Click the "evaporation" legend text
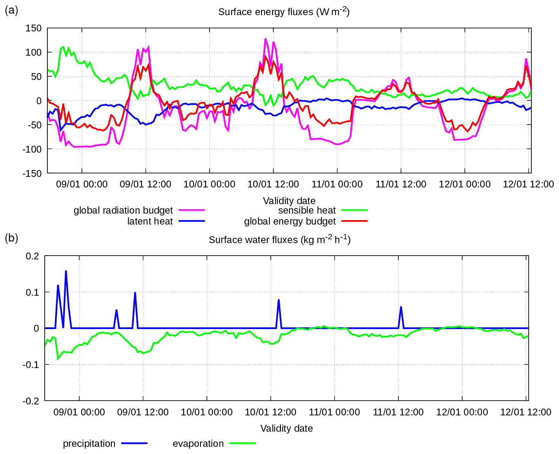The width and height of the screenshot is (559, 454). [198, 443]
